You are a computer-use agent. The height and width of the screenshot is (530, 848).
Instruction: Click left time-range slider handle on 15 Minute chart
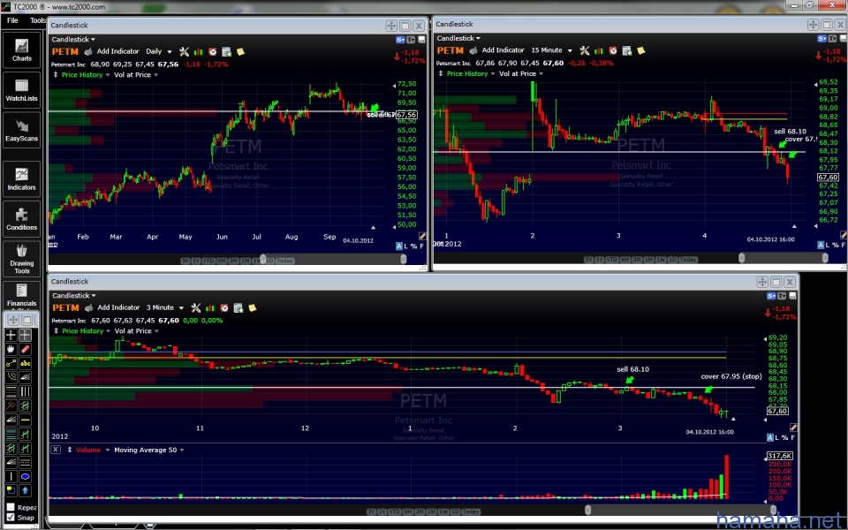point(741,259)
